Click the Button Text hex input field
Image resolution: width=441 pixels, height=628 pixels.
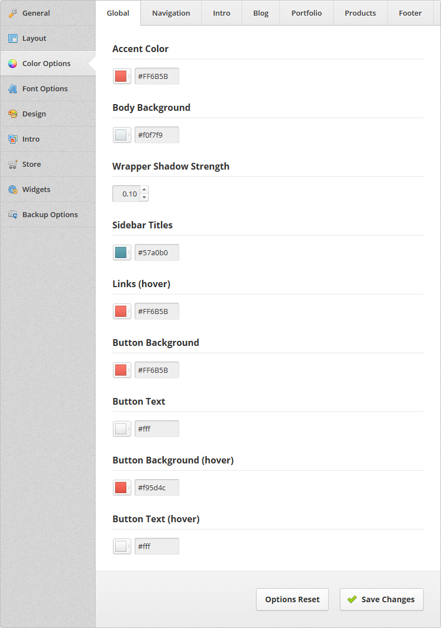(x=157, y=429)
